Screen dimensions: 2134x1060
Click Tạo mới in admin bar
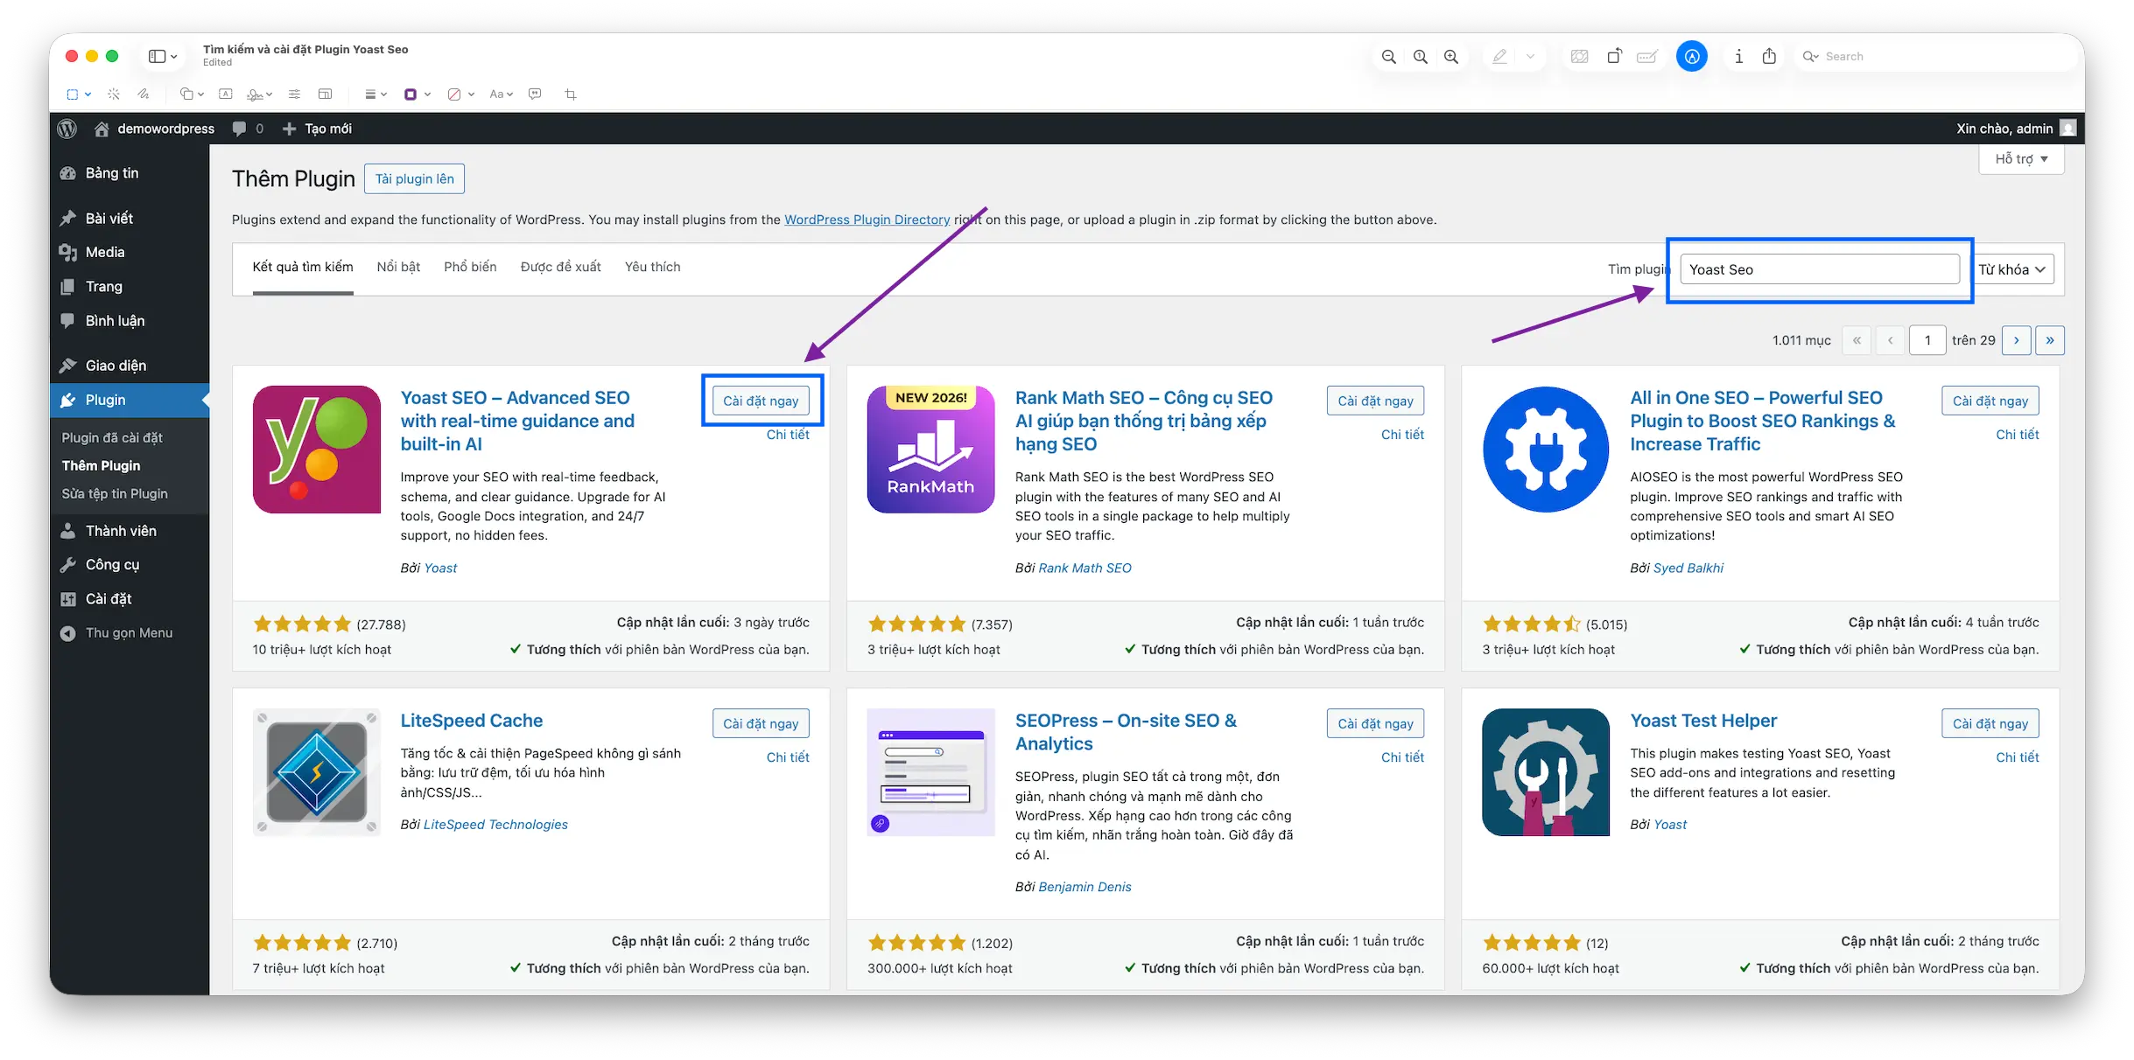pos(317,129)
